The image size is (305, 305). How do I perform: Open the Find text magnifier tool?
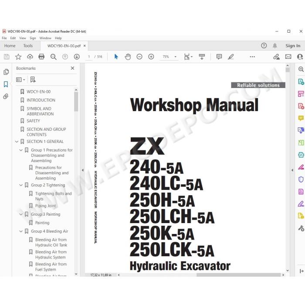[x=53, y=57]
